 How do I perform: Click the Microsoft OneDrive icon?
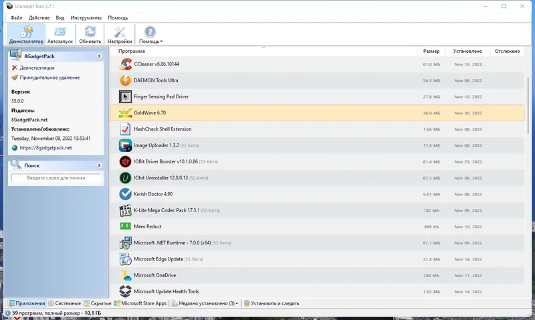tap(125, 275)
